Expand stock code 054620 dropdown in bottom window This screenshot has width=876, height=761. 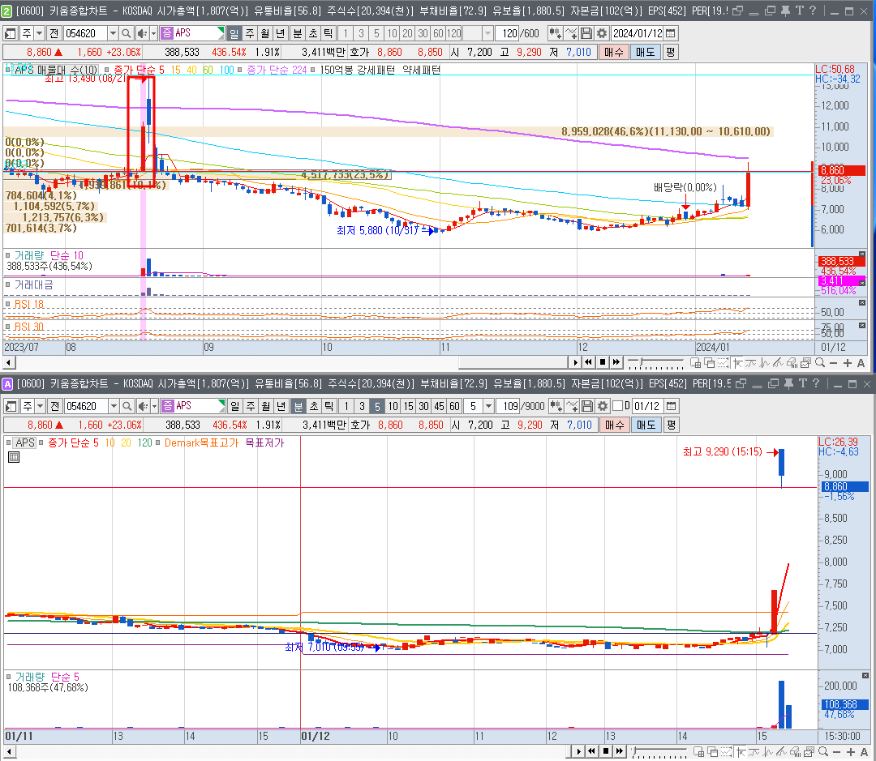tap(114, 406)
